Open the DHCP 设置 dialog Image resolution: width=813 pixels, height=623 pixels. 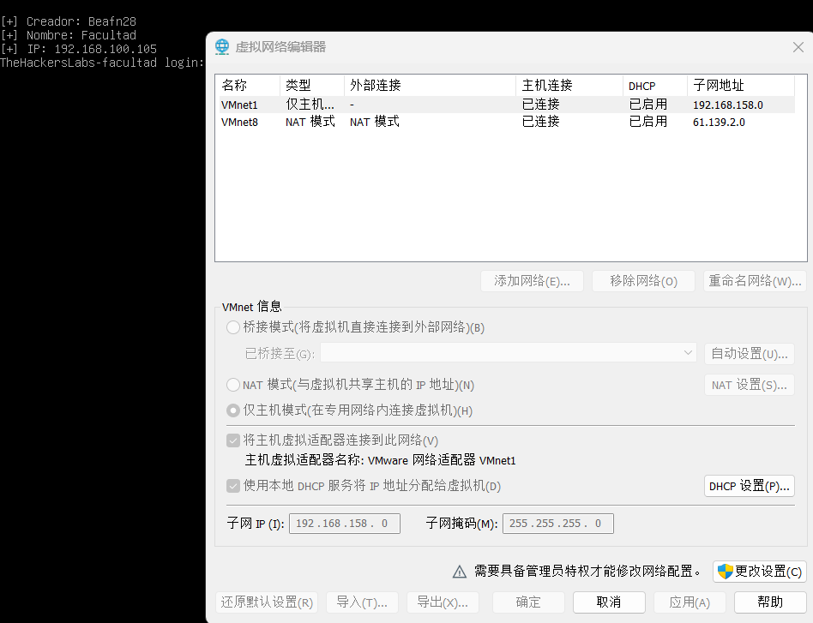(x=749, y=485)
